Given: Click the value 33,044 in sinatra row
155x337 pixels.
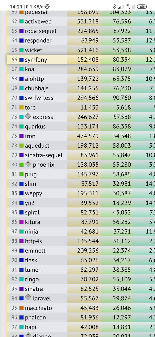Looking at the screenshot, I should (x=122, y=289).
